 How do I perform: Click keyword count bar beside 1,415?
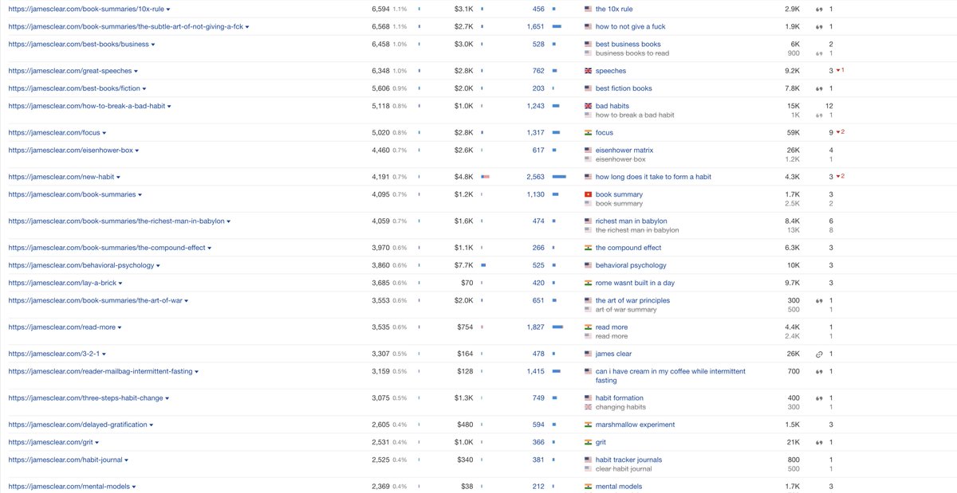pyautogui.click(x=557, y=372)
